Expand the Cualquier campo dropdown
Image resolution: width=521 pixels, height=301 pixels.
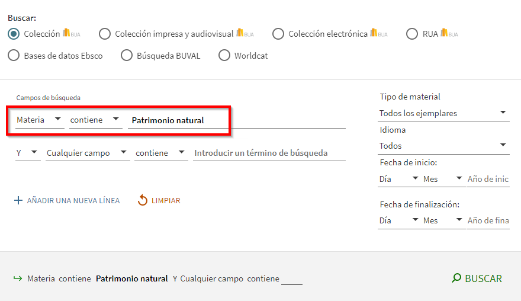(88, 153)
